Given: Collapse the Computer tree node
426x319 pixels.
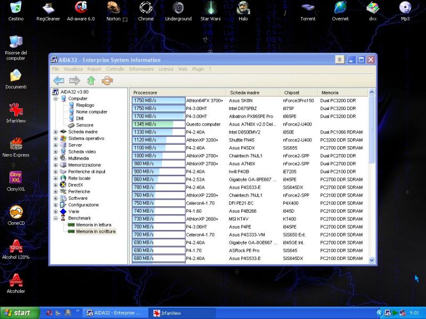Looking at the screenshot, I should 55,98.
